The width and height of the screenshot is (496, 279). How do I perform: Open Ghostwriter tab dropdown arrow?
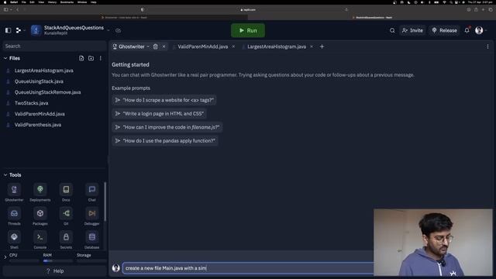click(x=148, y=46)
